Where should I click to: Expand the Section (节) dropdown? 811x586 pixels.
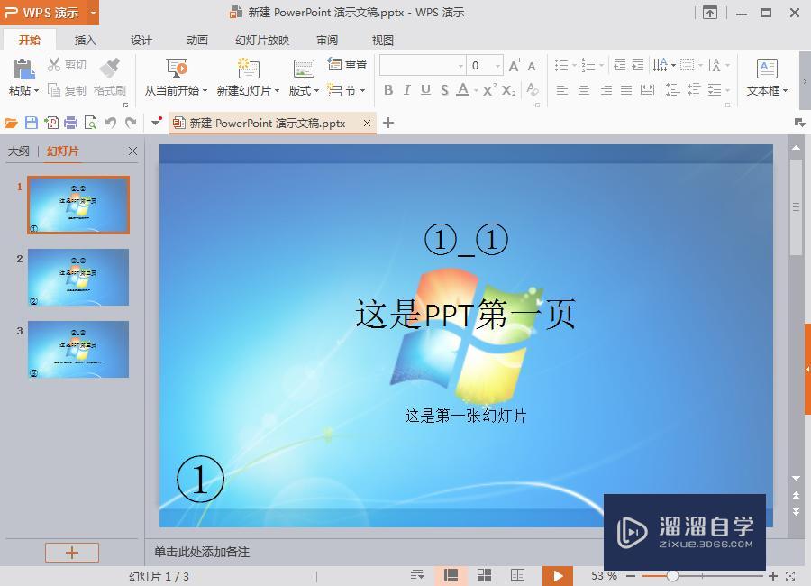[362, 90]
